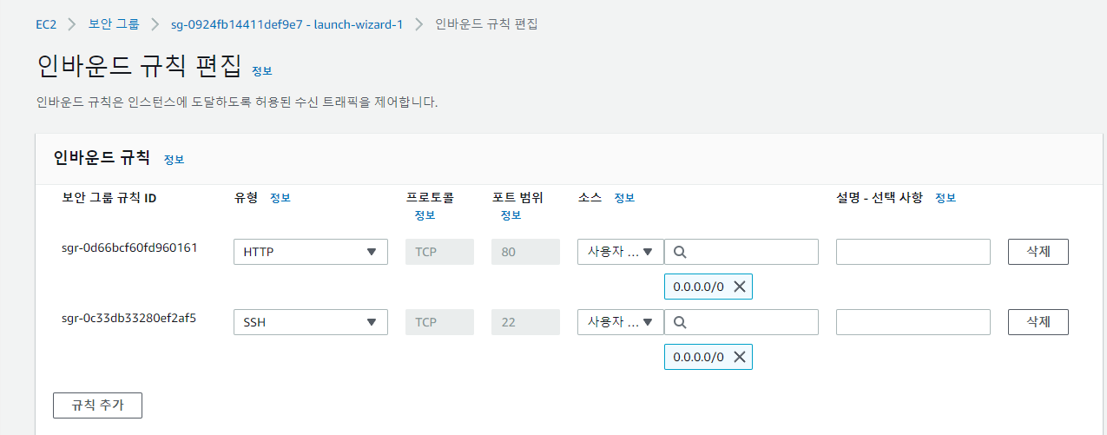This screenshot has height=435, width=1107.
Task: Click search icon in HTTP source field
Action: pyautogui.click(x=680, y=252)
